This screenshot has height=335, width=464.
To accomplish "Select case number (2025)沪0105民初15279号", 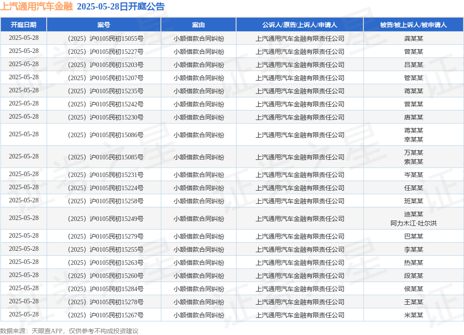I will pos(106,237).
